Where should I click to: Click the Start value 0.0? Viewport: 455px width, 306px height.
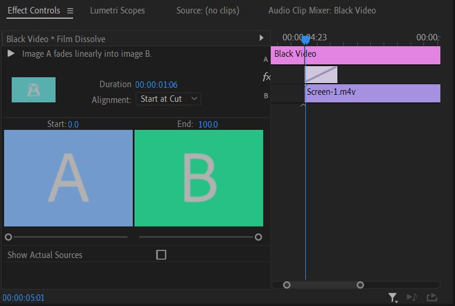pyautogui.click(x=73, y=125)
